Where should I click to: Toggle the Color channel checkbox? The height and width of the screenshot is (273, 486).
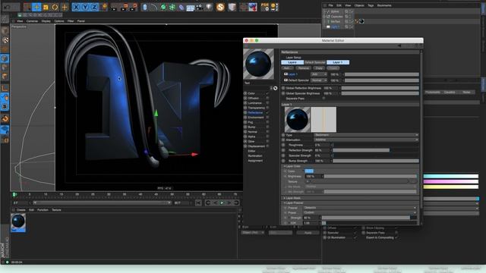tap(267, 93)
